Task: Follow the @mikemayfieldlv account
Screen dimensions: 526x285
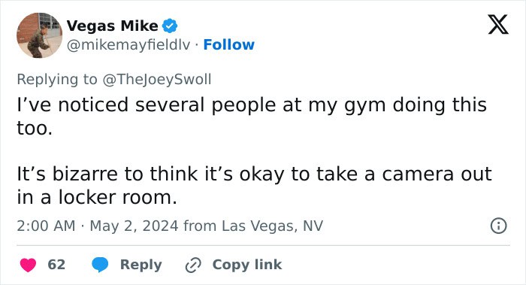Action: point(228,44)
